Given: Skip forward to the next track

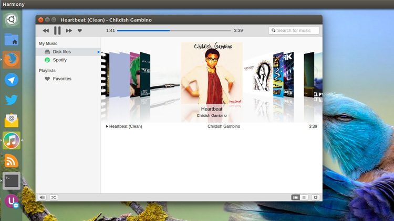Looking at the screenshot, I should [69, 30].
